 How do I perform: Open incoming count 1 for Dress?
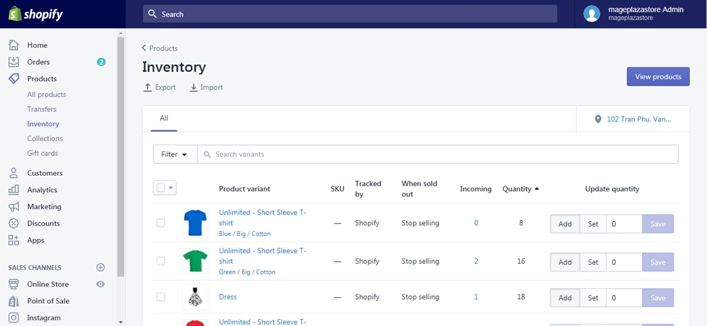tap(476, 297)
